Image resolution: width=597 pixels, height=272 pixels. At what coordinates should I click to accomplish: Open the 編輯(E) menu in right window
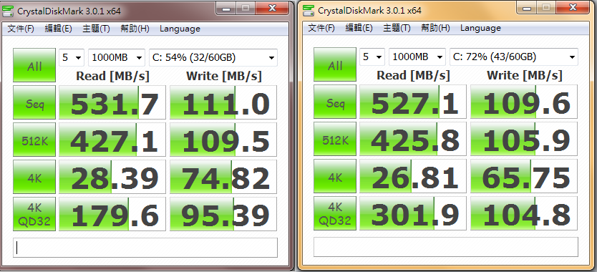tap(359, 28)
